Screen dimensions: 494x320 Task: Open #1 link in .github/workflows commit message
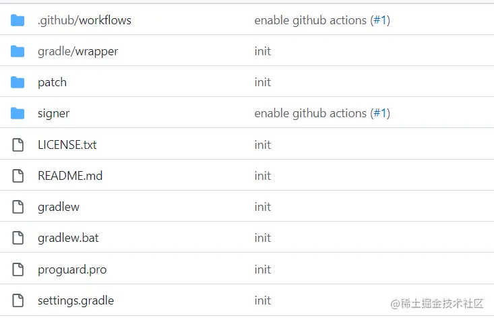[x=380, y=20]
